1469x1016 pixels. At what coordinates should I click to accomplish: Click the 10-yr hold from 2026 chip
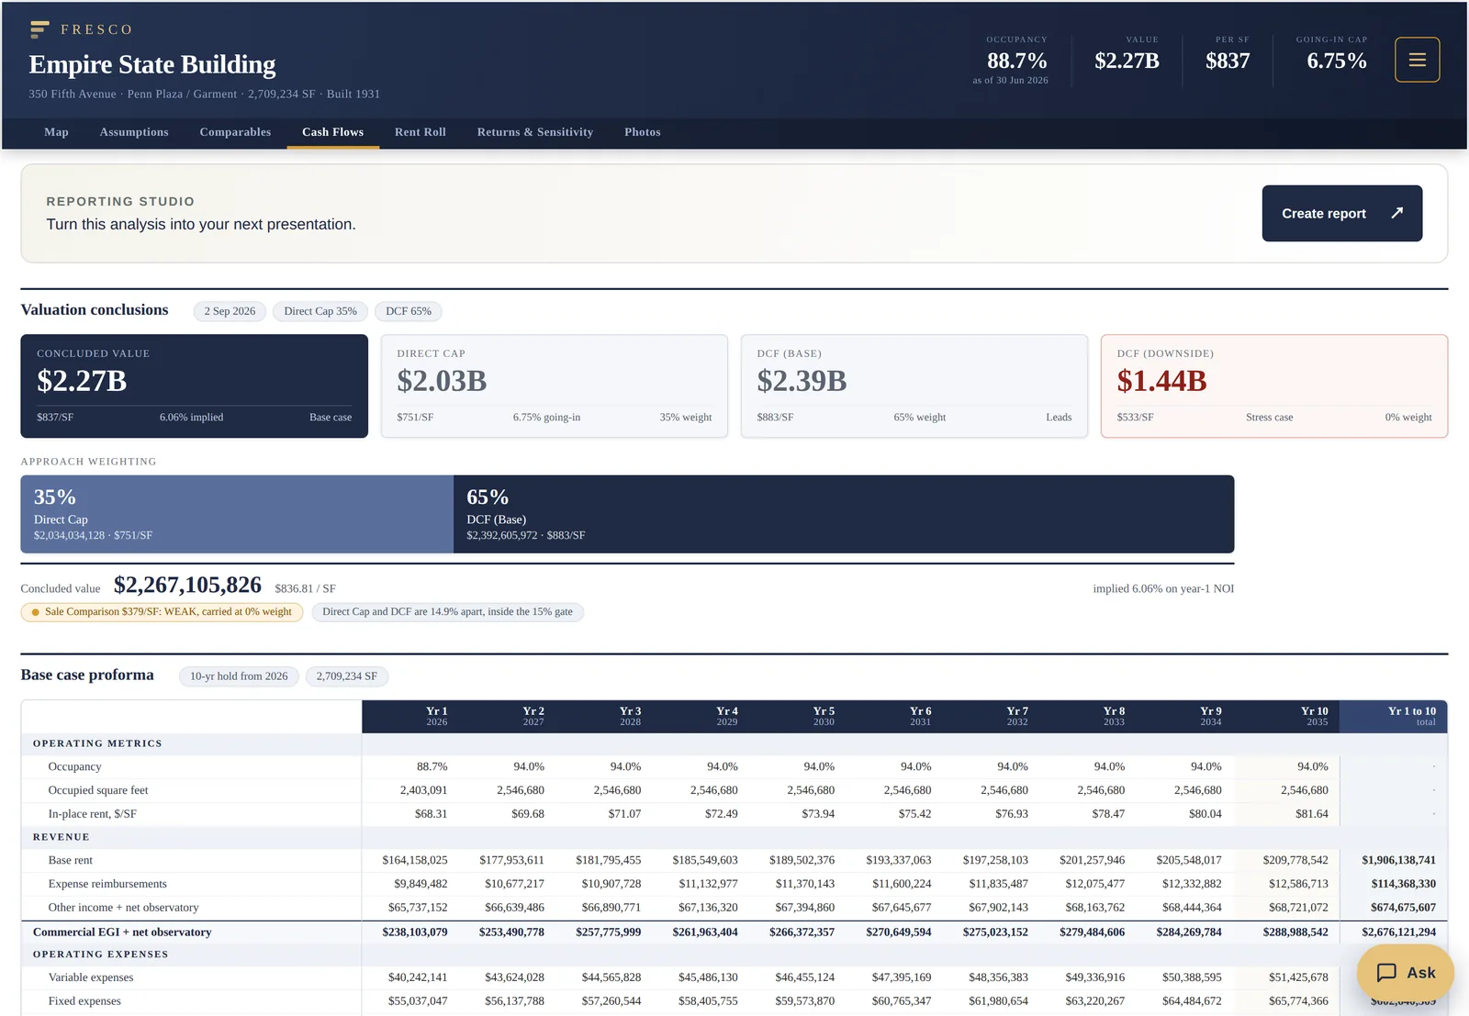click(239, 676)
